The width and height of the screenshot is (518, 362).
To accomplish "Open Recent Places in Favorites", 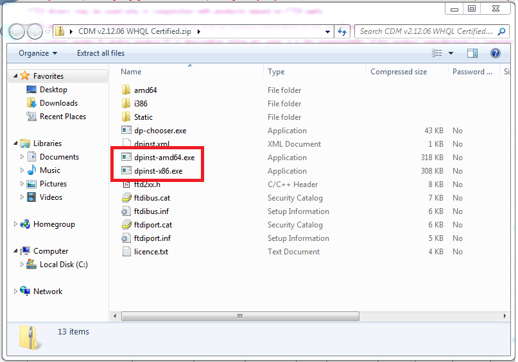I will click(63, 117).
